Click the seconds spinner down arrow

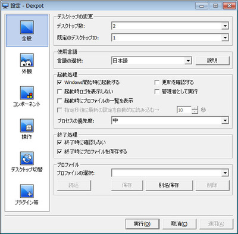195,112
